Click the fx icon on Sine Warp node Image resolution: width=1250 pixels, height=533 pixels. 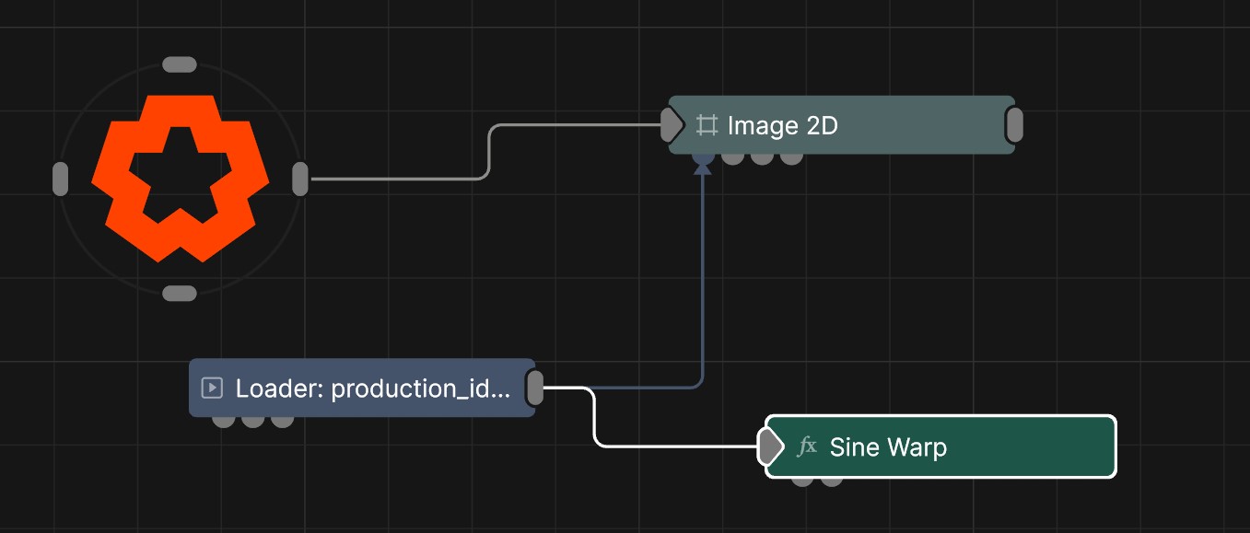[x=807, y=447]
